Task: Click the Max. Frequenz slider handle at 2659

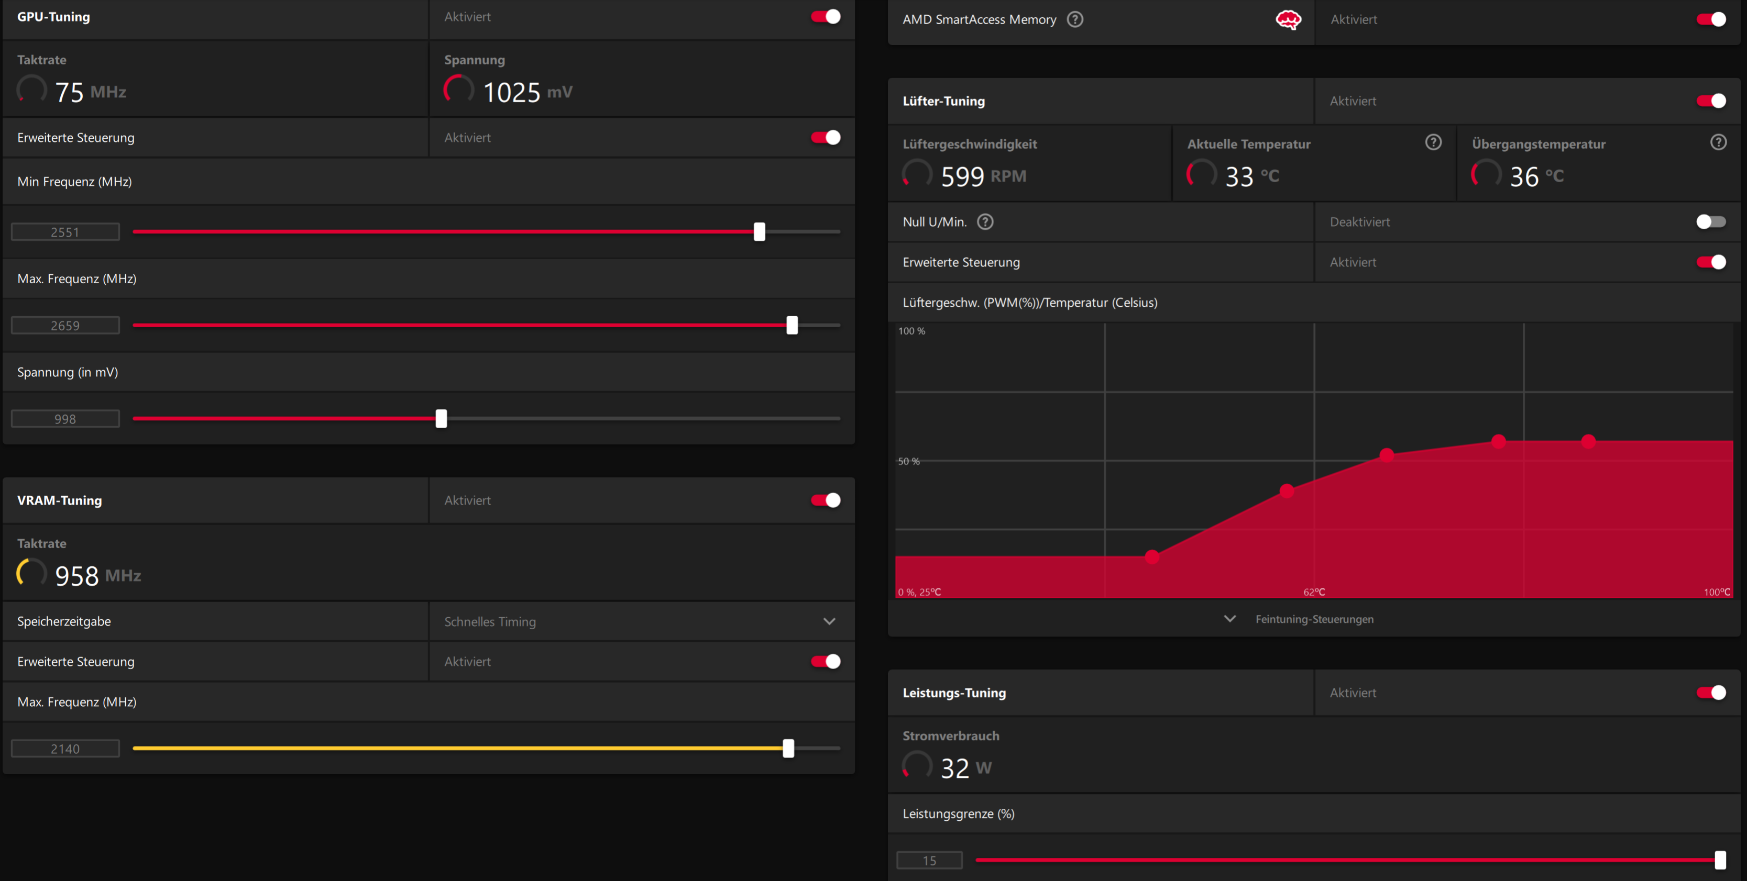Action: (x=792, y=325)
